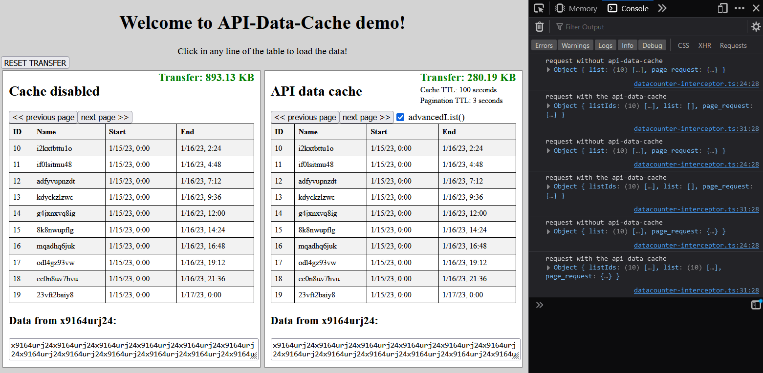Open console settings gear icon
This screenshot has width=763, height=373.
pyautogui.click(x=756, y=27)
